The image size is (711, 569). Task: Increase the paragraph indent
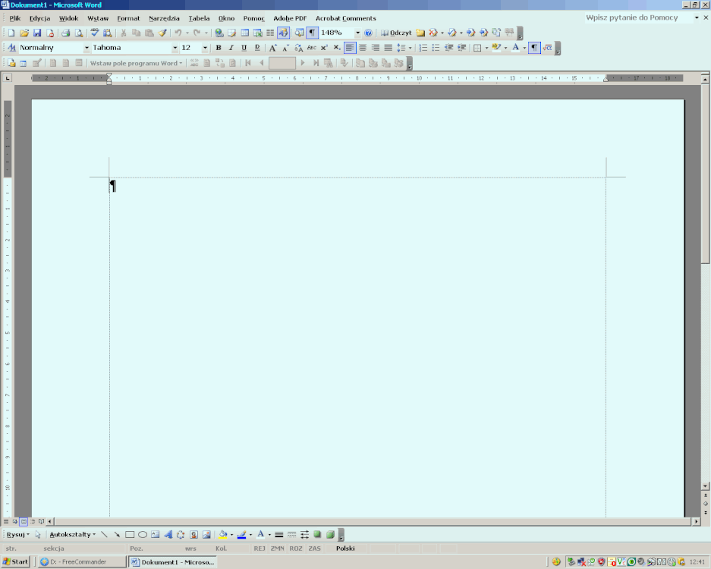click(461, 48)
